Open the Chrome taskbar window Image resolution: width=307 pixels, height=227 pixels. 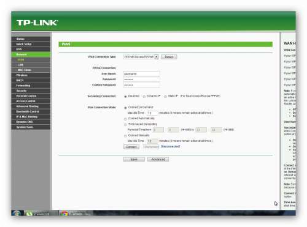coord(76,214)
